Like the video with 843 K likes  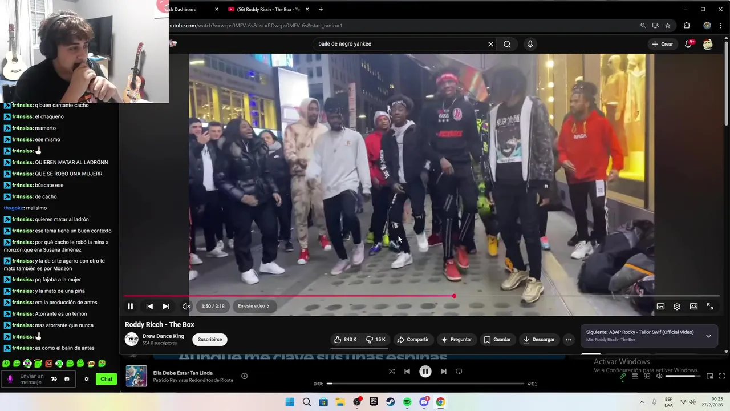tap(345, 339)
